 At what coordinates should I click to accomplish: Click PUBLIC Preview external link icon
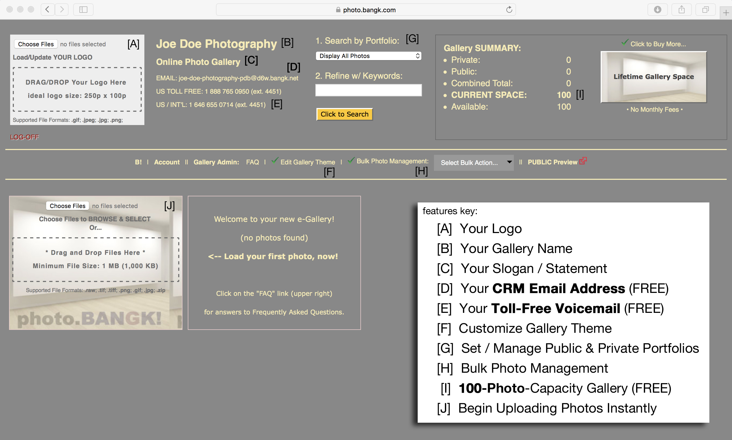(583, 161)
